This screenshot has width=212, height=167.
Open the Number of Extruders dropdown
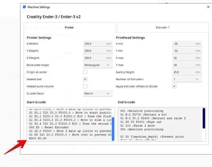(x=187, y=79)
